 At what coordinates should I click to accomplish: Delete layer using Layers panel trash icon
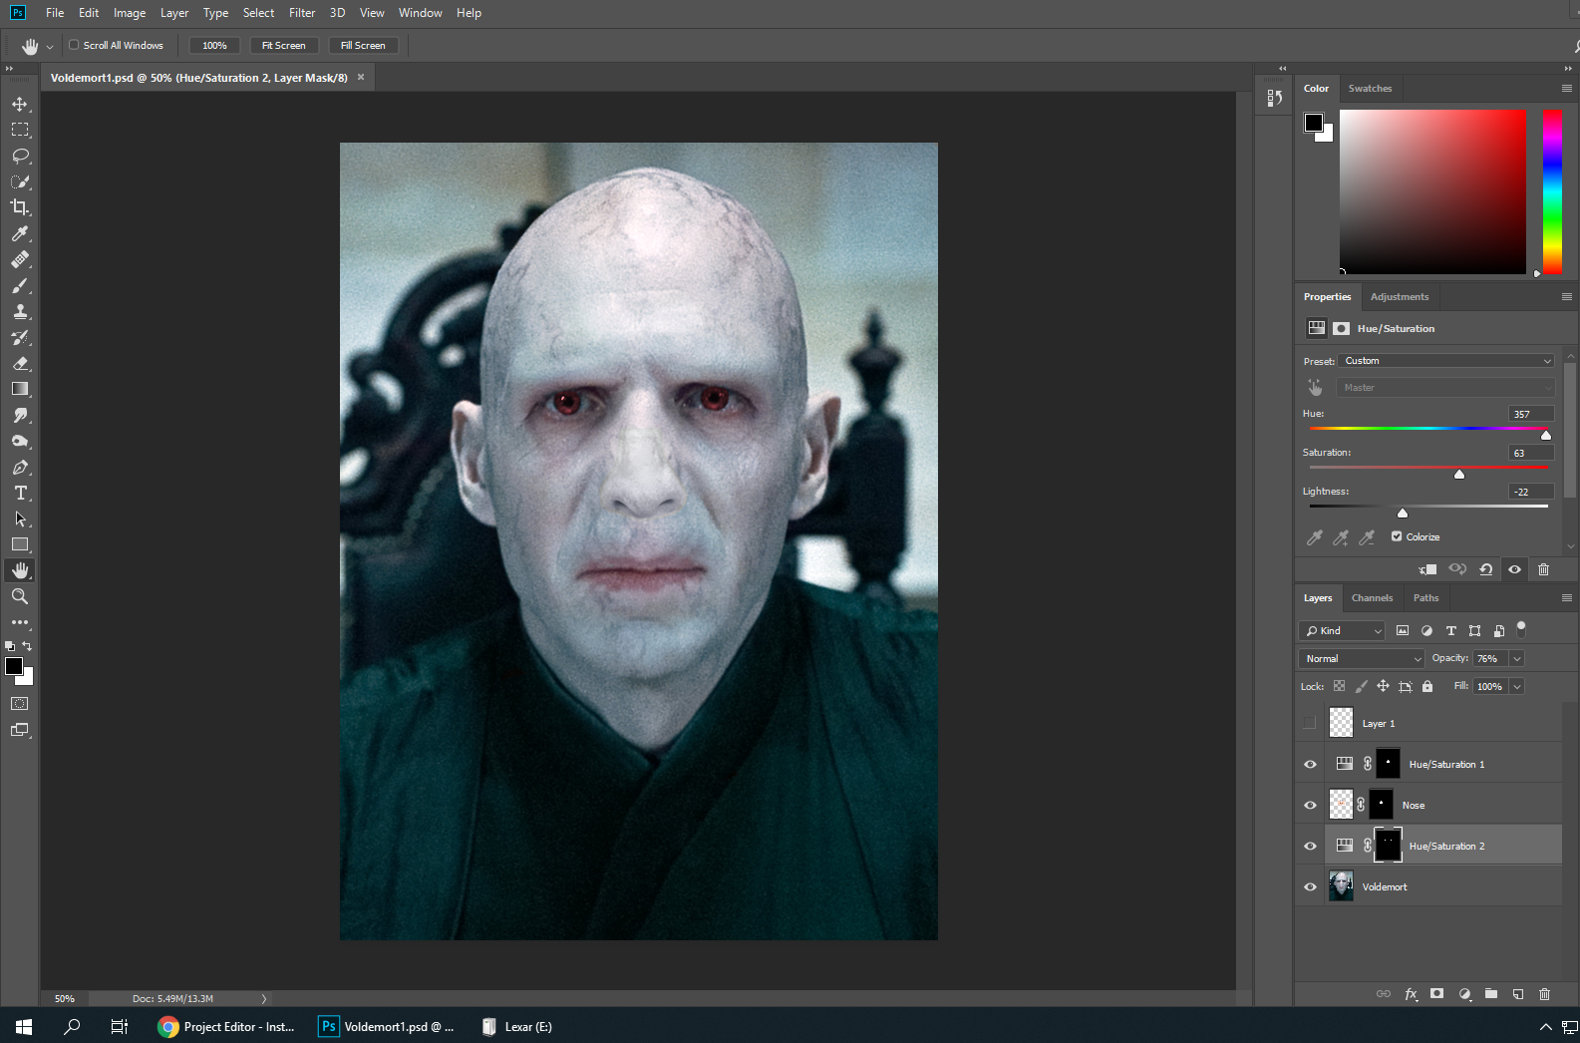click(1544, 994)
